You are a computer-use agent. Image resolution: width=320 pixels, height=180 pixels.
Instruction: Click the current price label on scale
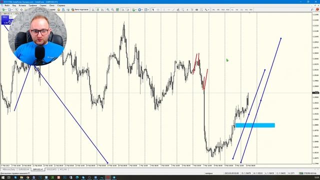[x=315, y=93]
